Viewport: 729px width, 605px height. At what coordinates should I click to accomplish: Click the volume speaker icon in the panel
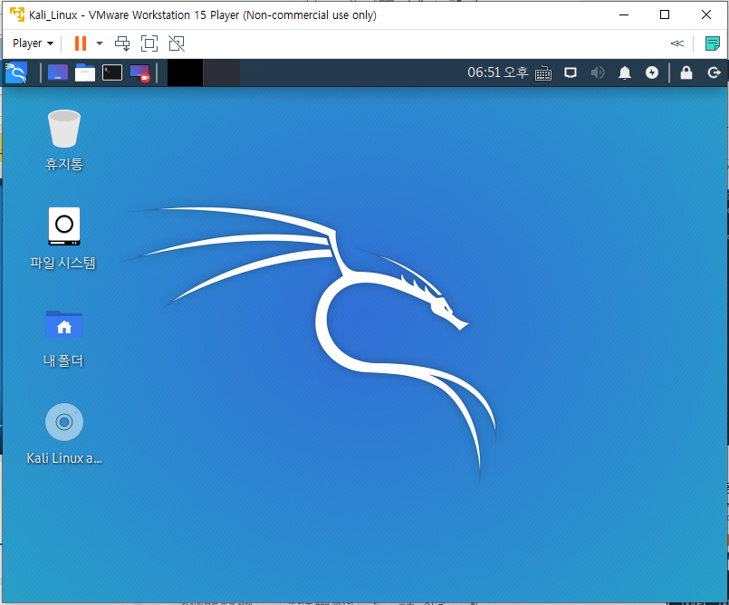pos(598,72)
